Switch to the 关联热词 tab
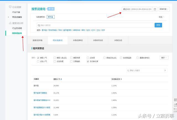 (118, 40)
